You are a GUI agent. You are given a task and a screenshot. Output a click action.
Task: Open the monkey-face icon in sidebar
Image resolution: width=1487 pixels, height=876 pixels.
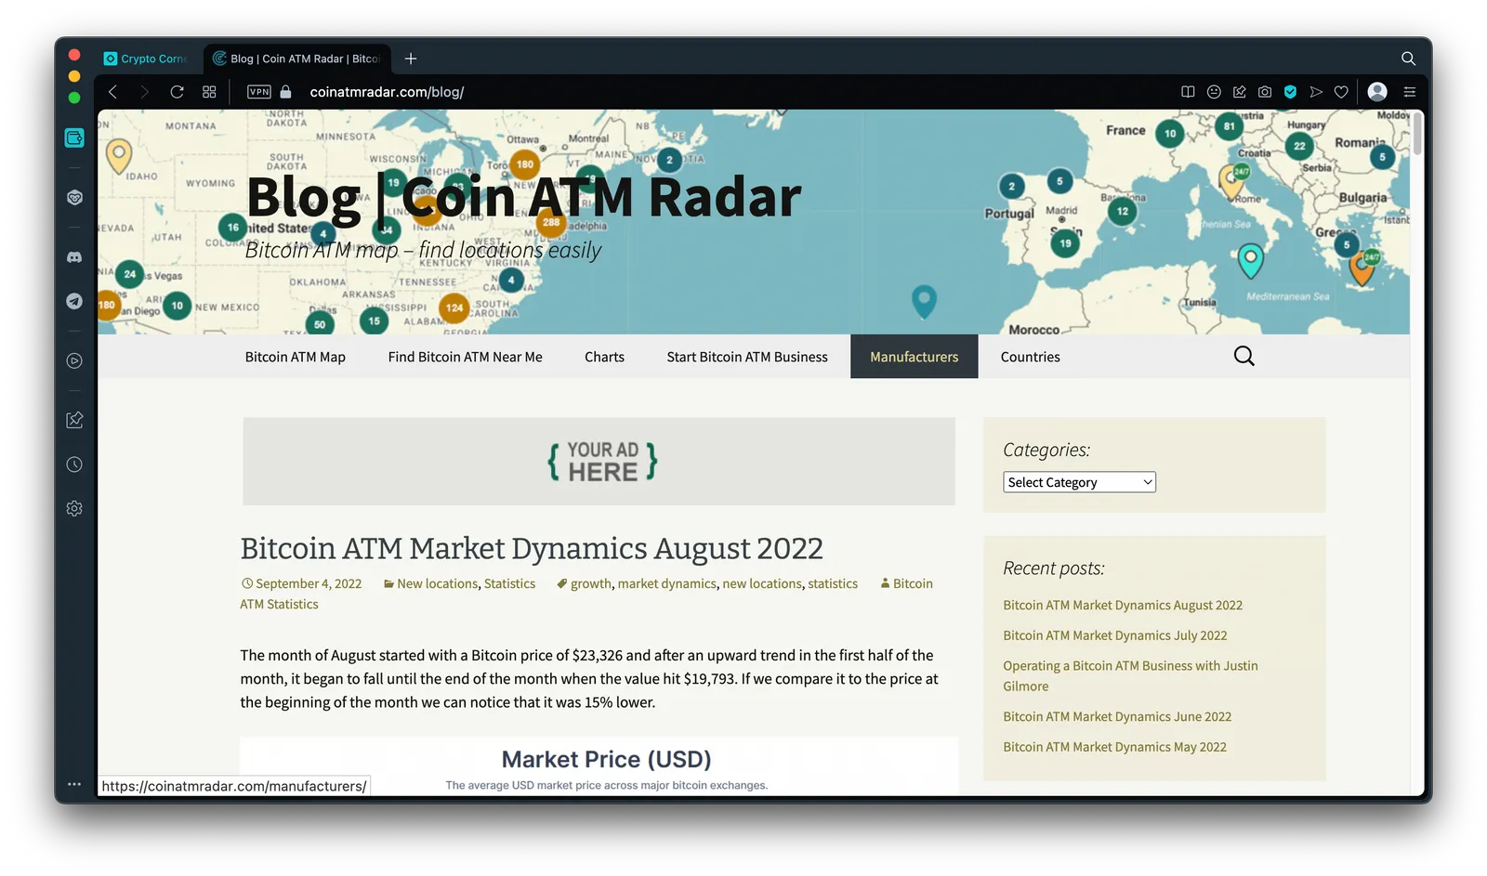tap(74, 197)
